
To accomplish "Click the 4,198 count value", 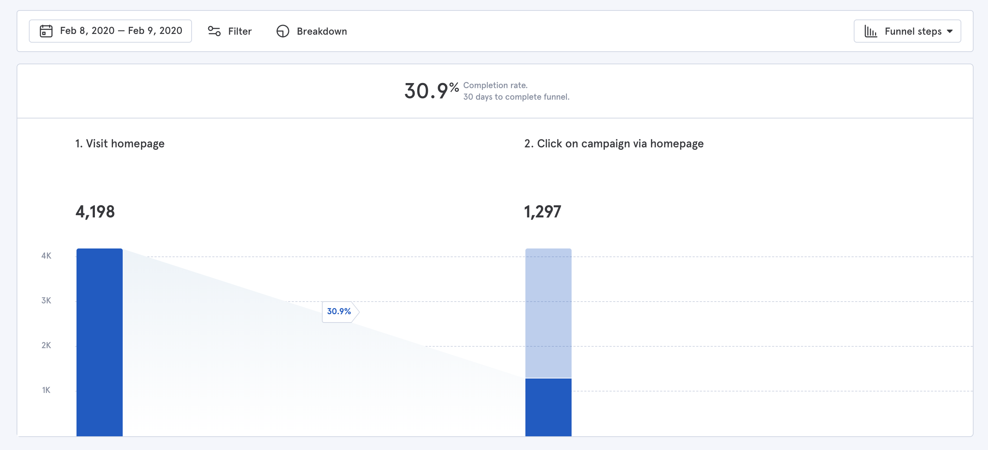I will (95, 212).
